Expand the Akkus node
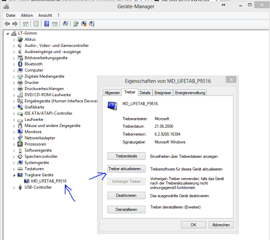This screenshot has width=270, height=240. coord(14,40)
